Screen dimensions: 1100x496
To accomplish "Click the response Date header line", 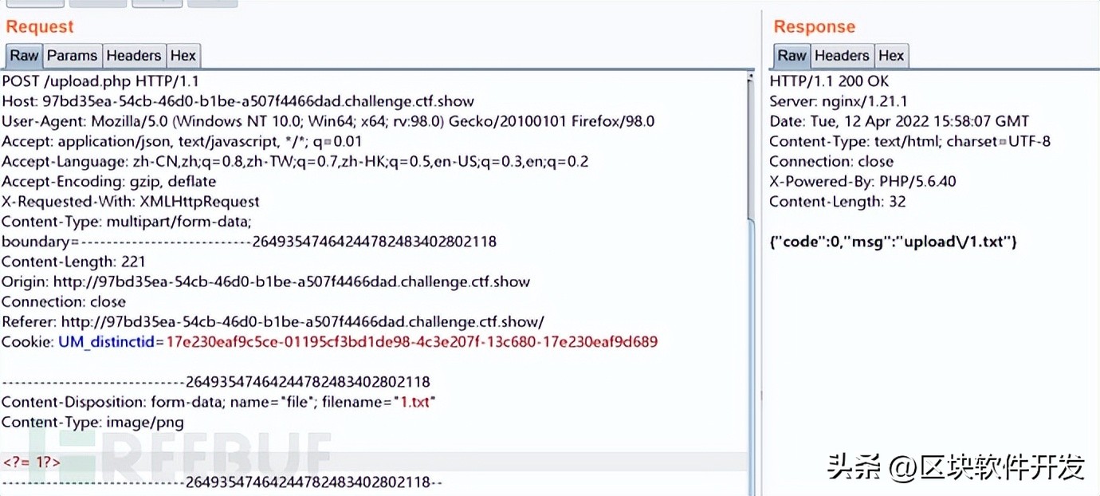I will tap(899, 121).
